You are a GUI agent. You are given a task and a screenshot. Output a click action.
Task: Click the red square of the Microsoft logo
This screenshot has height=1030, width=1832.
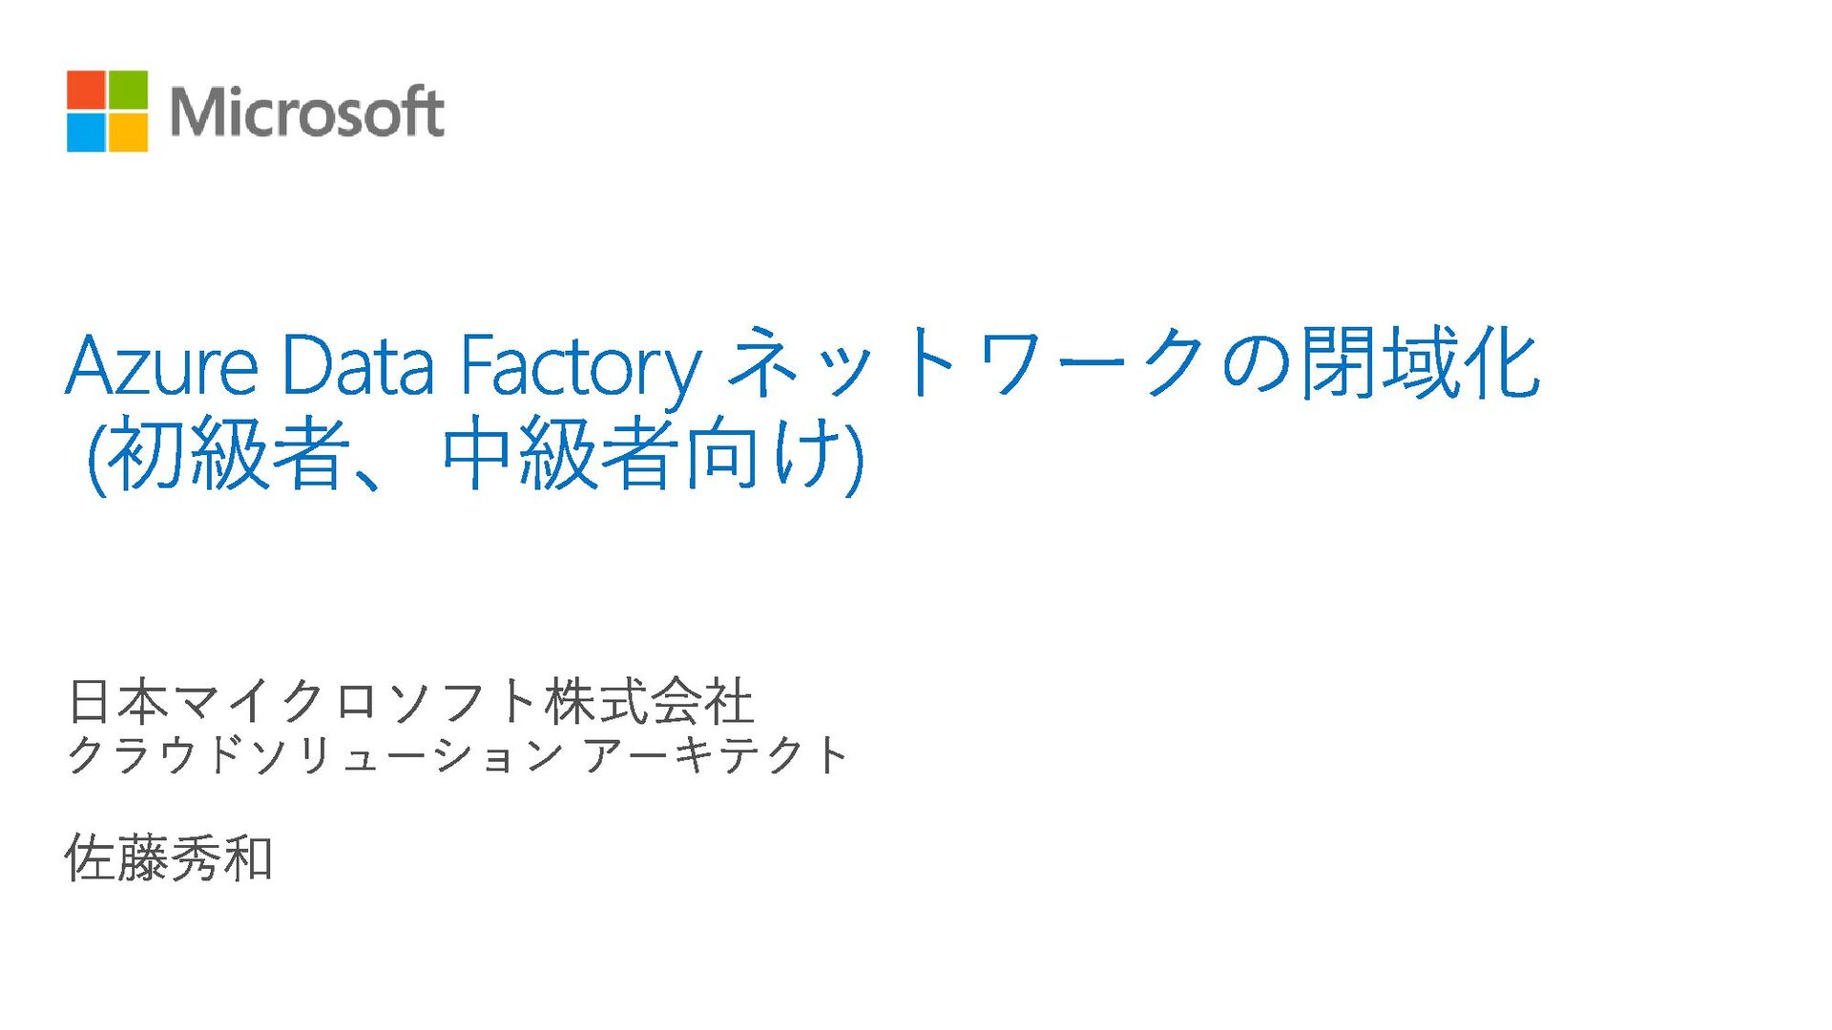[x=87, y=90]
